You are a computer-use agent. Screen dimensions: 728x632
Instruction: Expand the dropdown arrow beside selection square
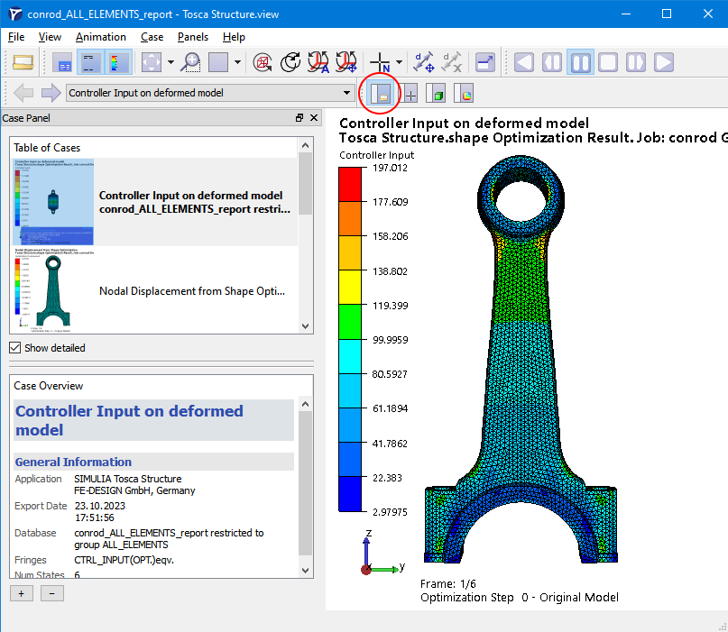pyautogui.click(x=237, y=62)
